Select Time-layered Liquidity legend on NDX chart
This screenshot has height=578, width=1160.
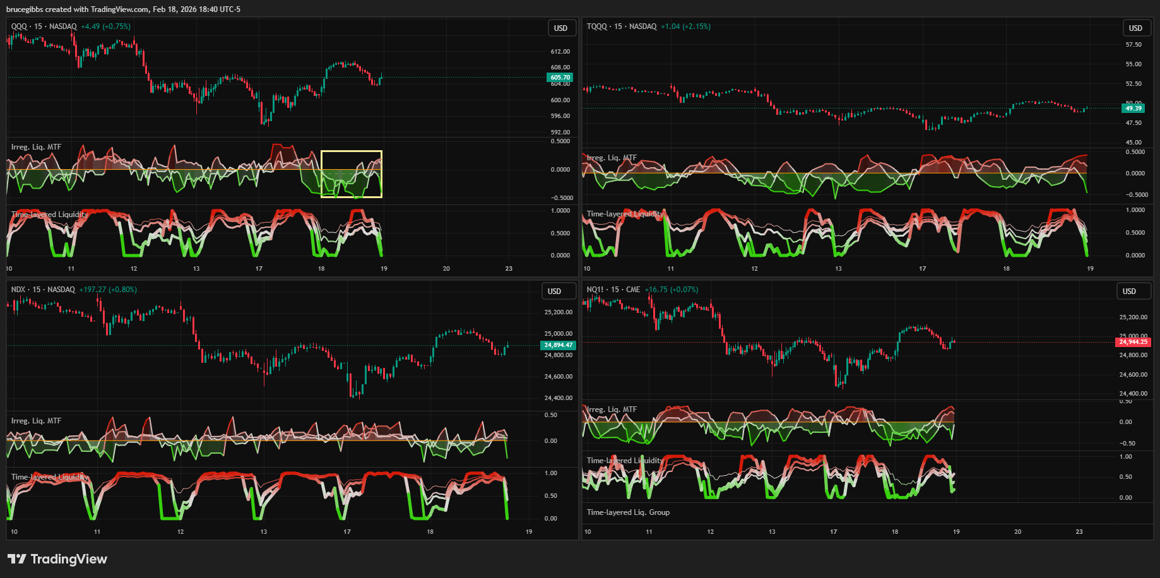(x=49, y=477)
